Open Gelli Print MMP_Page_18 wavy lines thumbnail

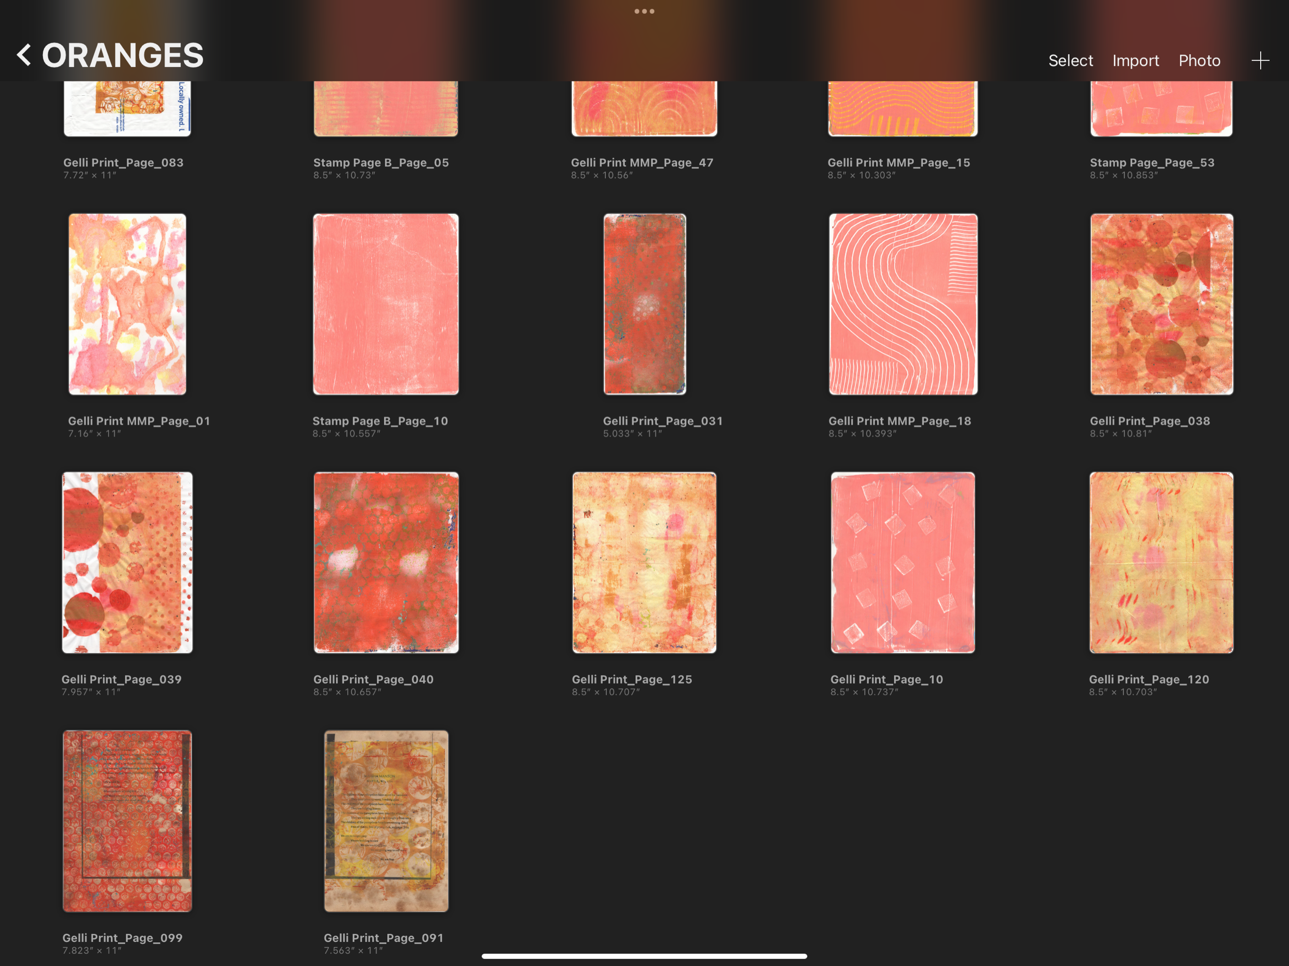click(x=903, y=304)
